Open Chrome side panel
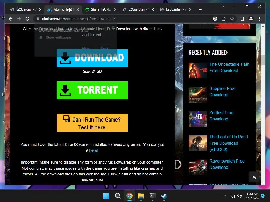This screenshot has height=202, width=270. click(243, 19)
